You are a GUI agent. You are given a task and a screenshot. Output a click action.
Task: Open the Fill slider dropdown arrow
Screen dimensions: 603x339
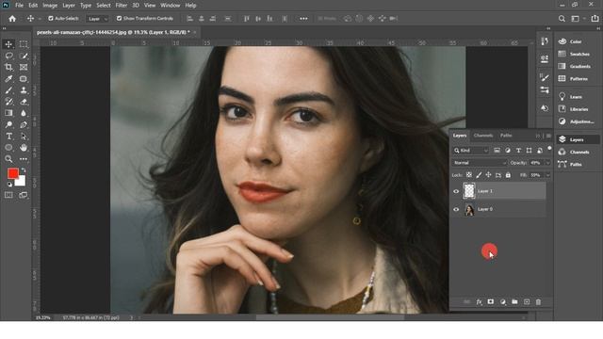pyautogui.click(x=548, y=175)
